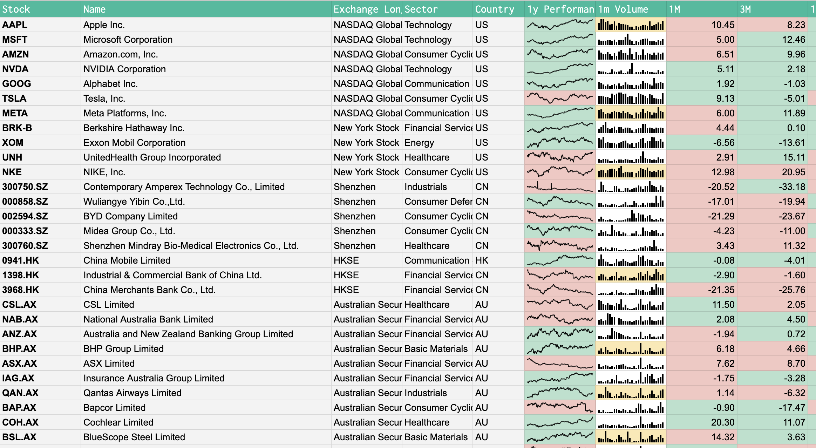
Task: Click Energy sector cell for XOM
Action: pyautogui.click(x=437, y=143)
